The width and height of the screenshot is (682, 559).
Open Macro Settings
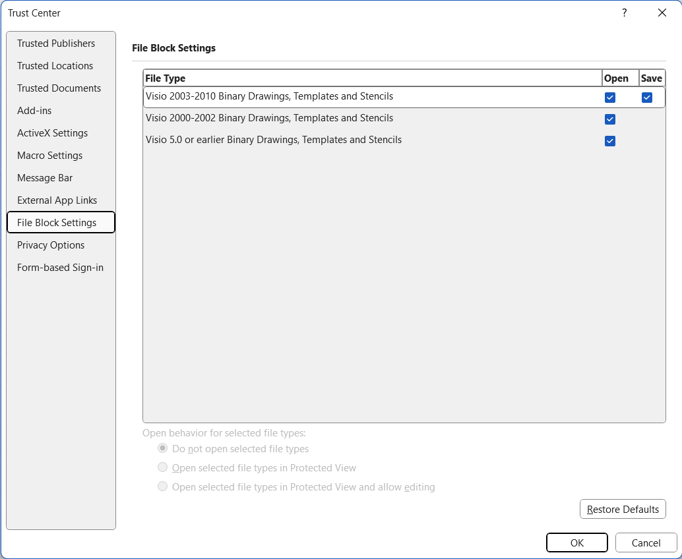click(x=61, y=155)
